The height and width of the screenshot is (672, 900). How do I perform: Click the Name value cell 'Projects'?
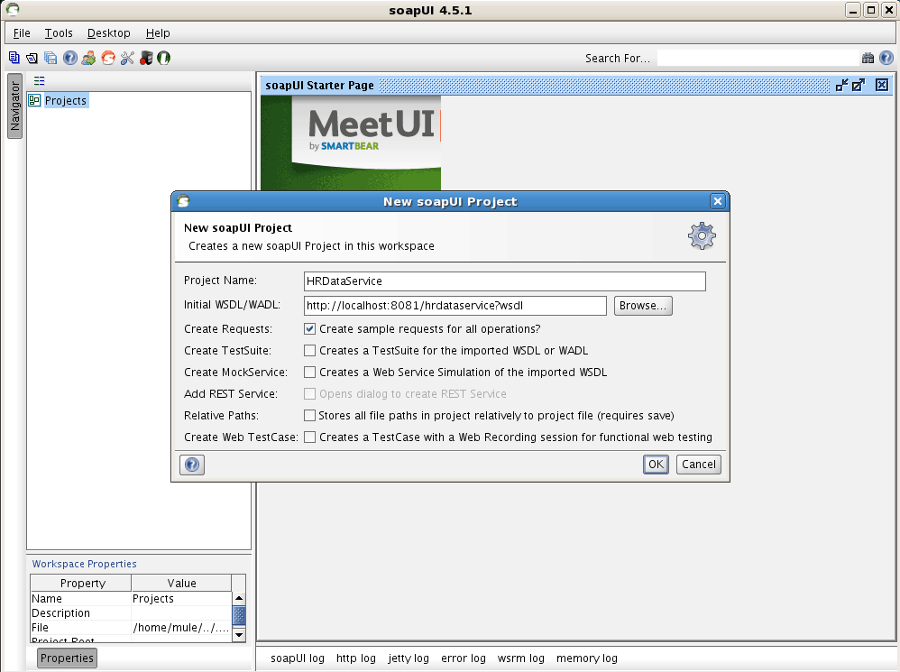181,599
